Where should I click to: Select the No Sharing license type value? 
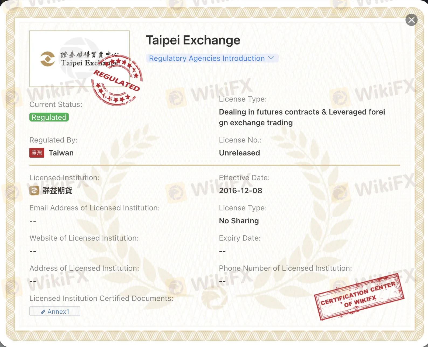pyautogui.click(x=239, y=221)
